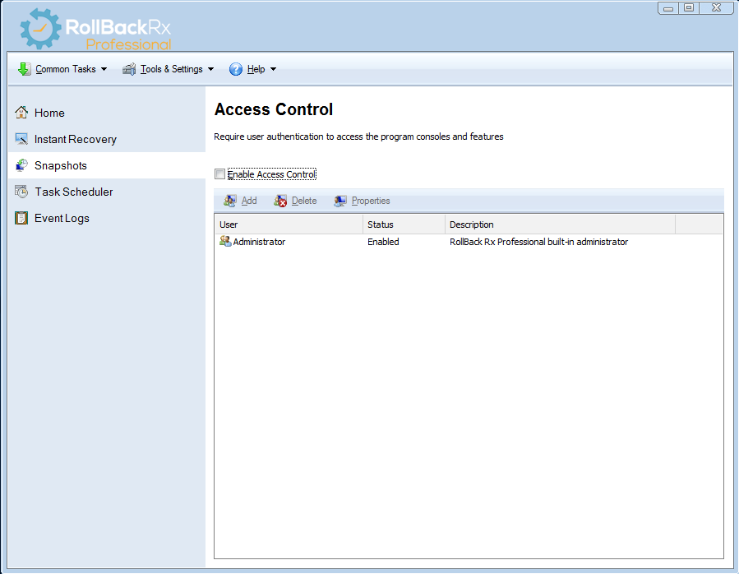This screenshot has height=574, width=739.
Task: Click the blue Help question mark icon
Action: point(236,69)
